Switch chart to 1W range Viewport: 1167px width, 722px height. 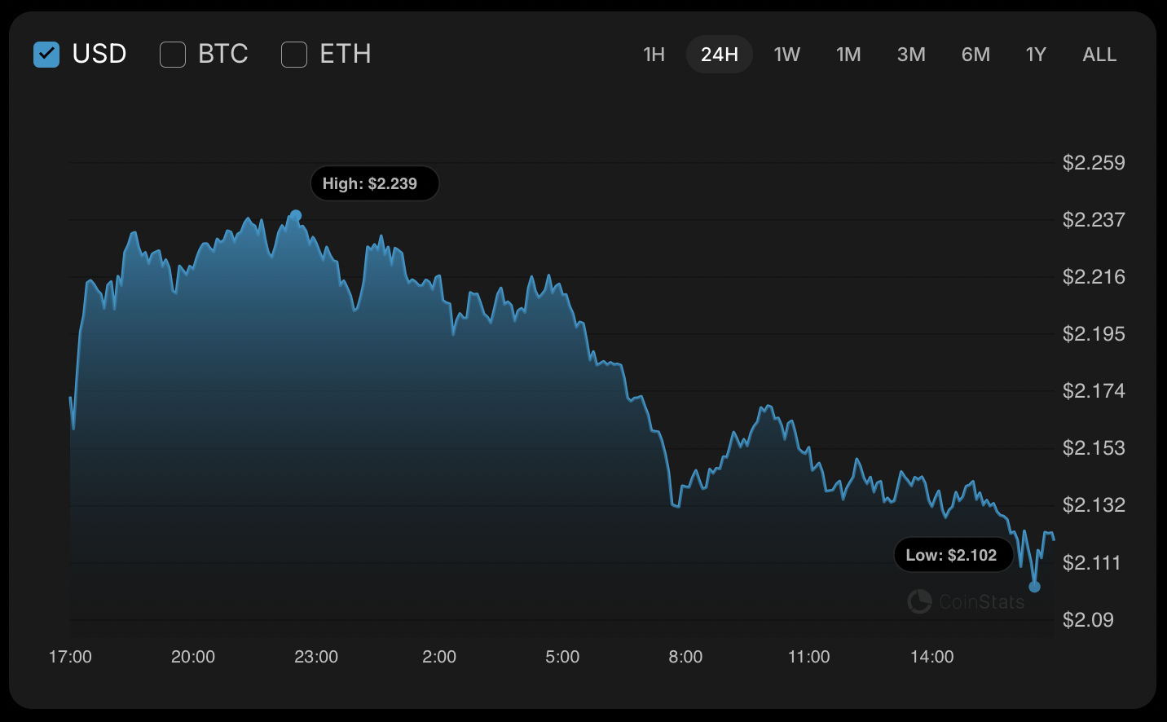pos(786,55)
